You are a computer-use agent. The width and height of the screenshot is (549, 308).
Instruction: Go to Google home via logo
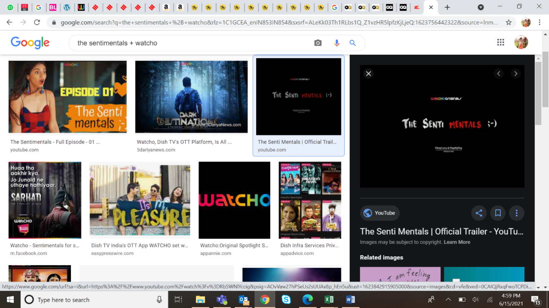30,43
